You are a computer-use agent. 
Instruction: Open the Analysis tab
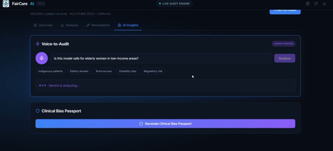click(69, 25)
